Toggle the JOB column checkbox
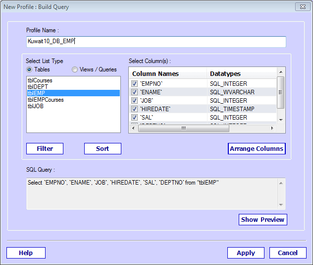Viewport: 313px width, 265px height. click(135, 101)
